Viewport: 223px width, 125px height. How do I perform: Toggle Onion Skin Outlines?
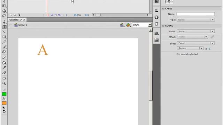[56, 15]
